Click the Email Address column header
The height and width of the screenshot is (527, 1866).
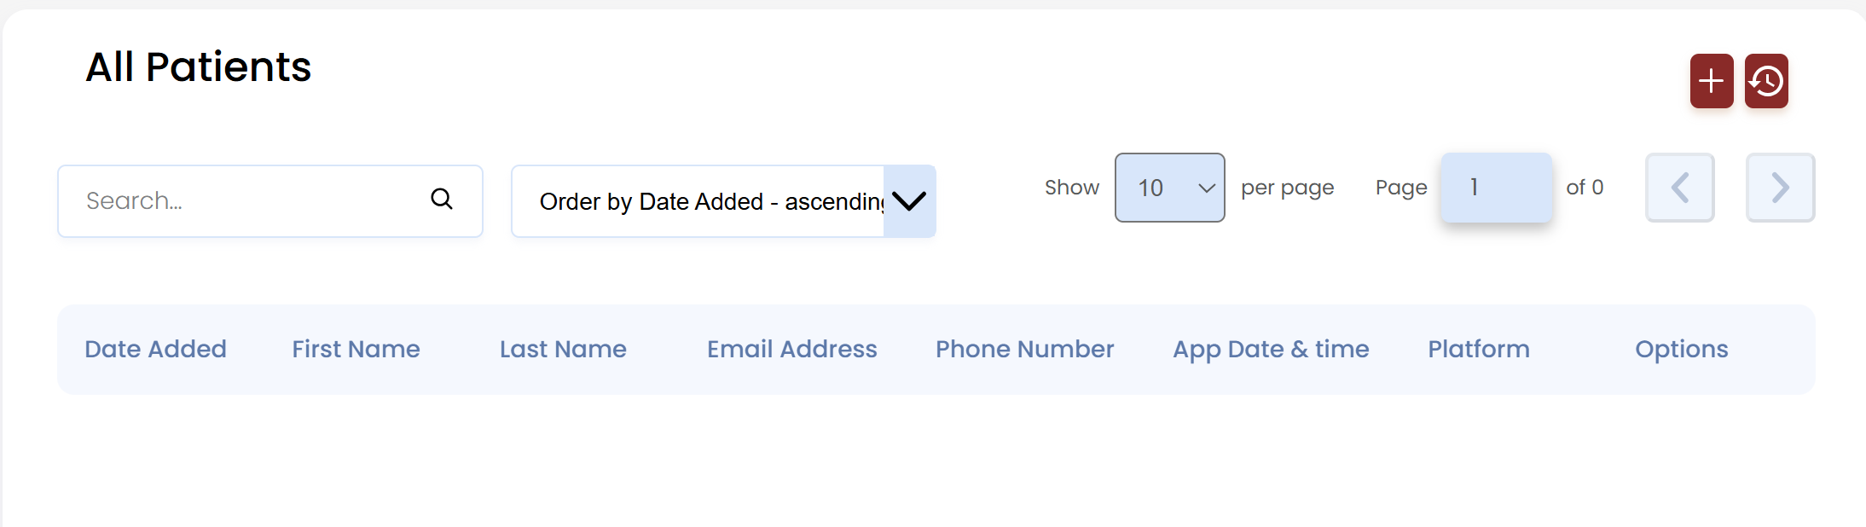791,349
